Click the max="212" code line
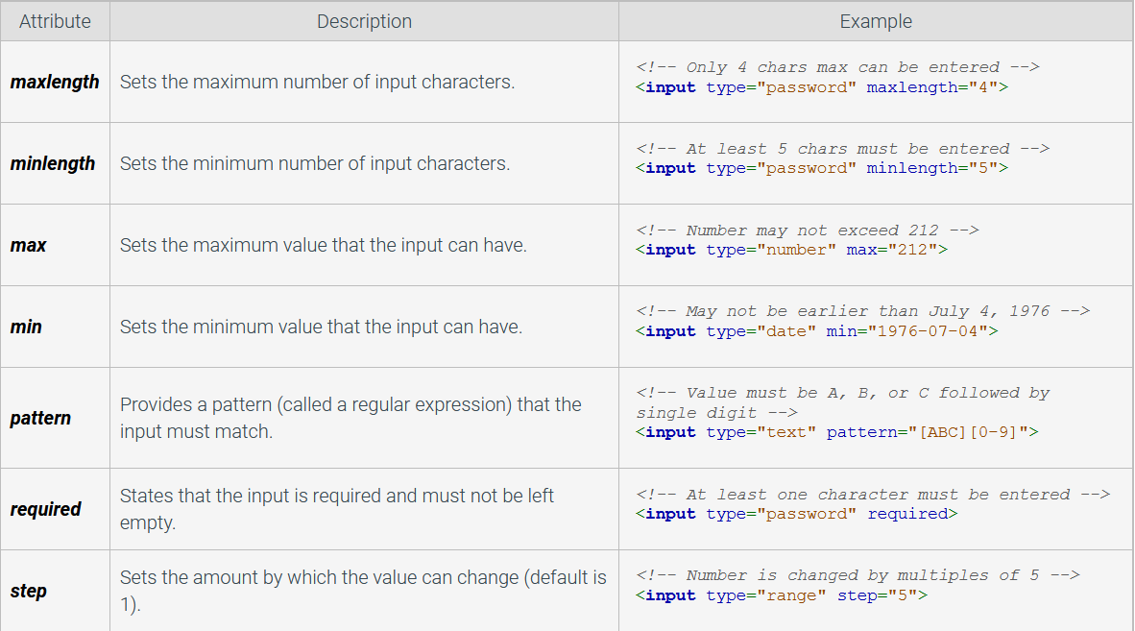Viewport: 1135px width, 631px height. [x=791, y=251]
